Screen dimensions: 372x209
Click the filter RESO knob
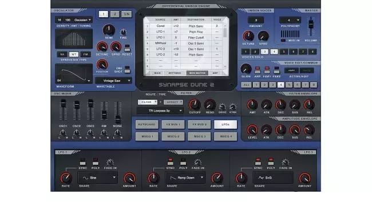coord(209,105)
